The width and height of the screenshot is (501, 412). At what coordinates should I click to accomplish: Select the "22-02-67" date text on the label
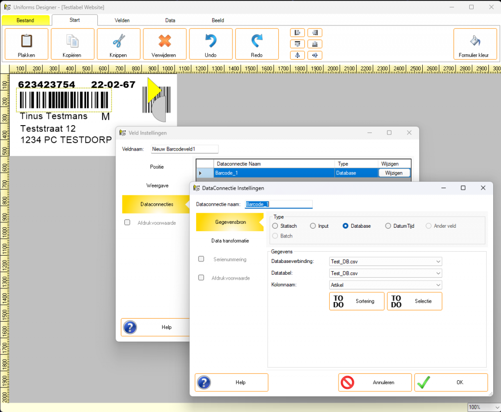point(113,85)
